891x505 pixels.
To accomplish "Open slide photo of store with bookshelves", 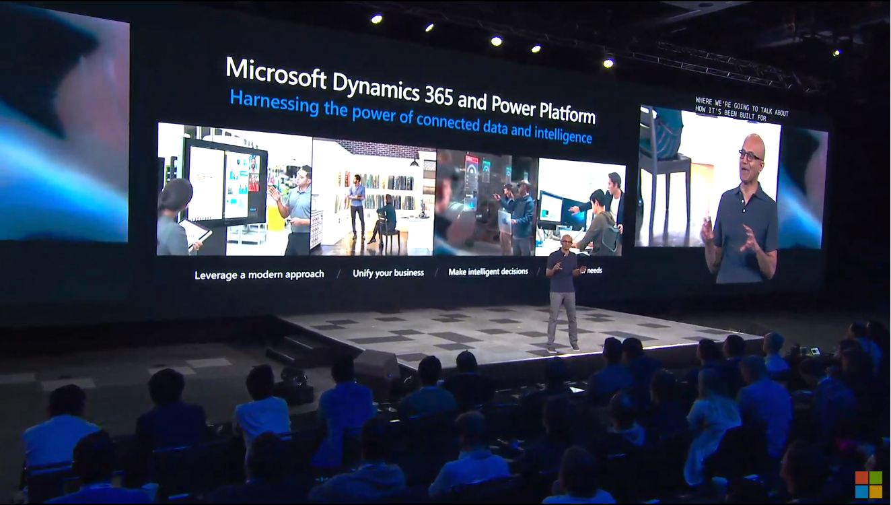I will pyautogui.click(x=373, y=197).
